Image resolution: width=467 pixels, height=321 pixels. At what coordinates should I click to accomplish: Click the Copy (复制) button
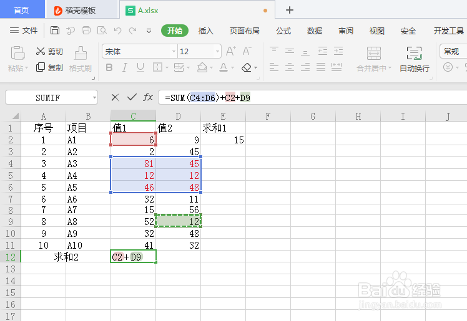pyautogui.click(x=49, y=67)
